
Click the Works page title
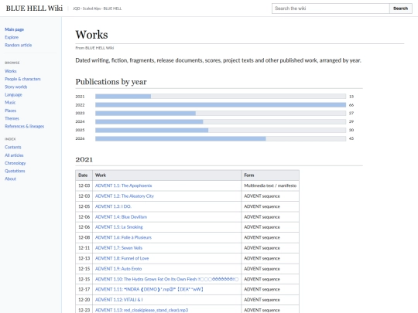click(91, 35)
